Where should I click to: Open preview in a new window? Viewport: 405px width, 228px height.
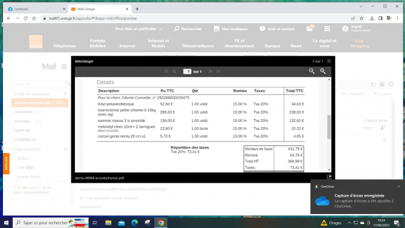pyautogui.click(x=329, y=177)
